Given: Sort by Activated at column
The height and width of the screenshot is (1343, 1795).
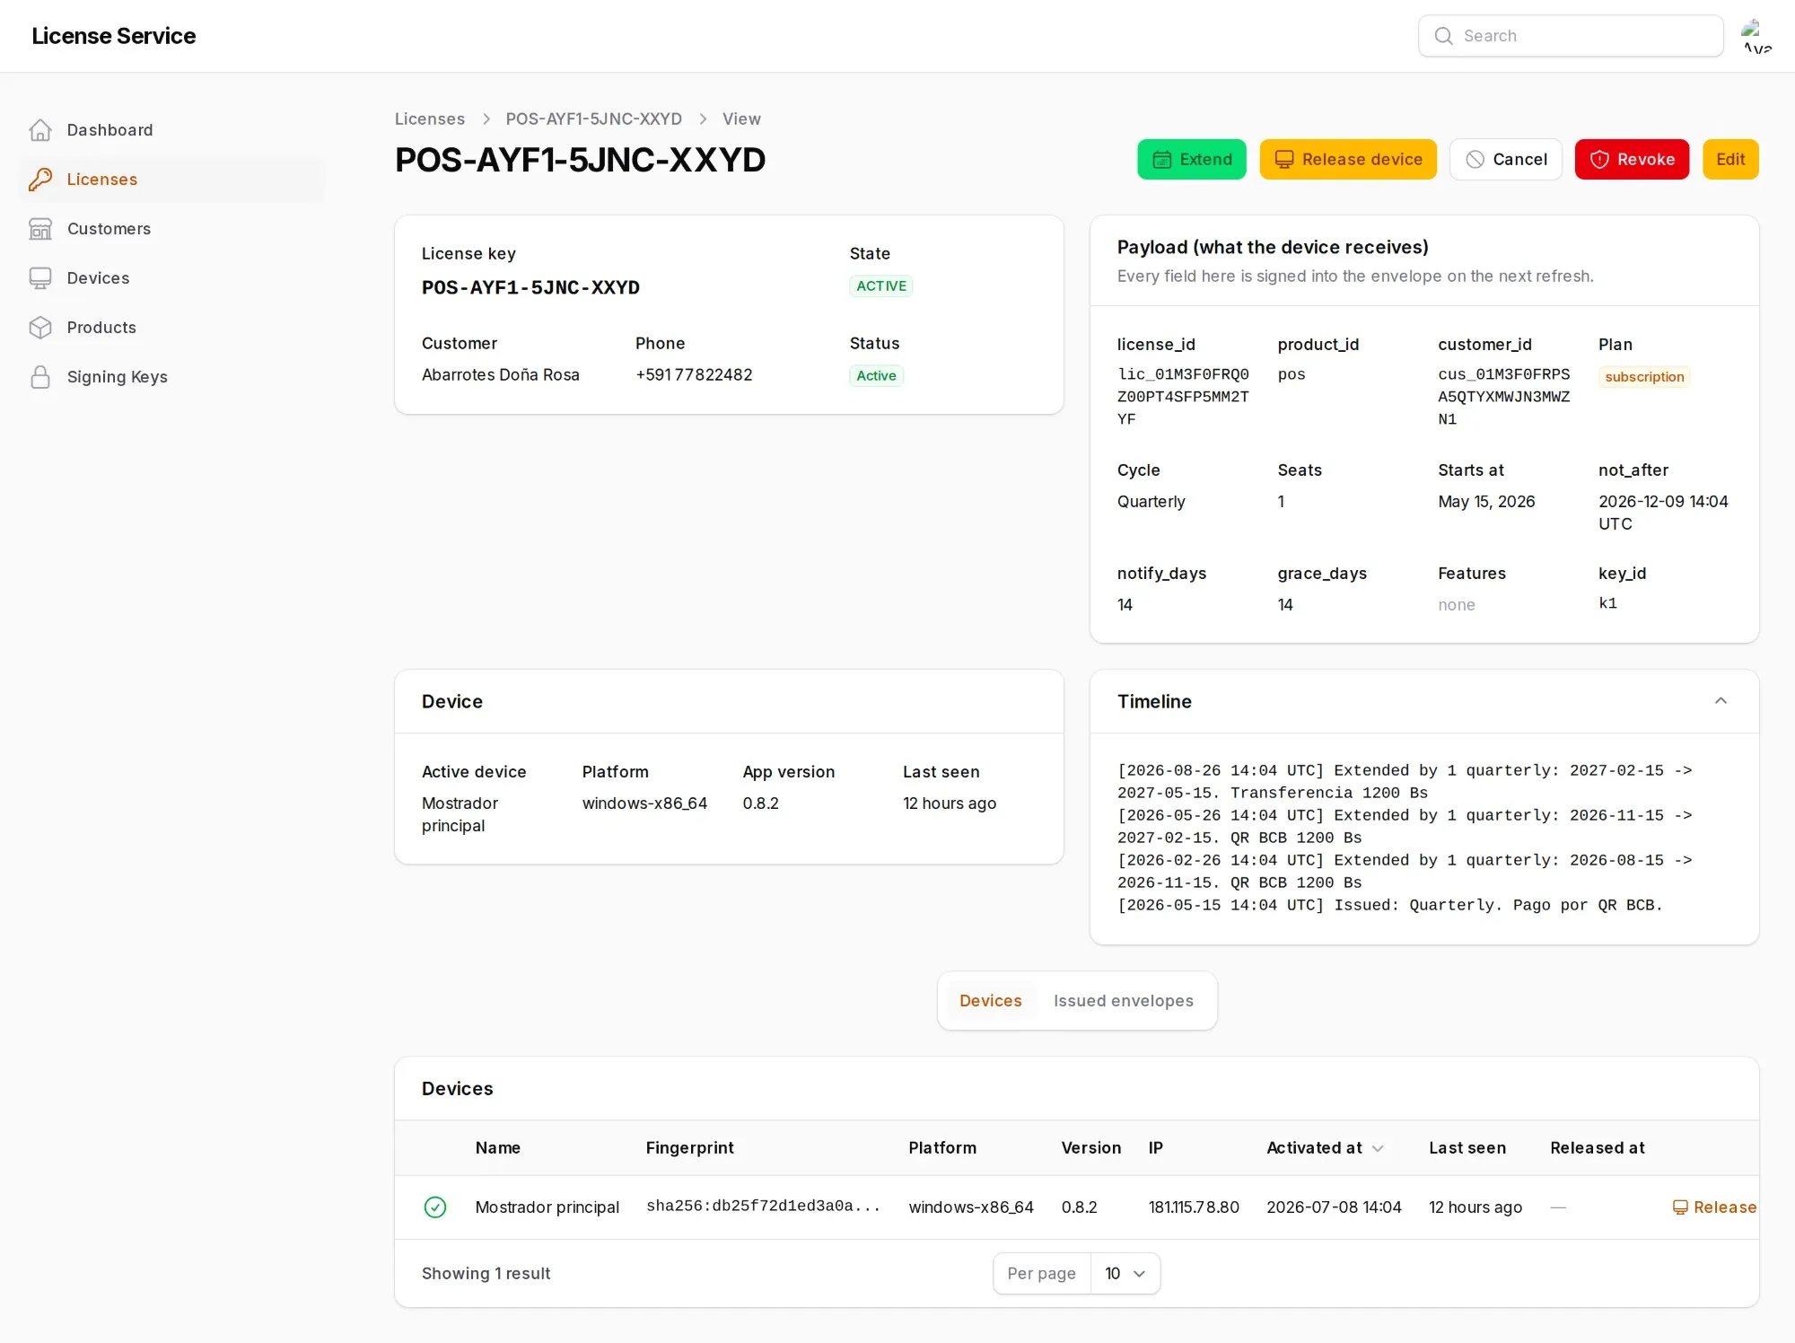Looking at the screenshot, I should pyautogui.click(x=1325, y=1148).
